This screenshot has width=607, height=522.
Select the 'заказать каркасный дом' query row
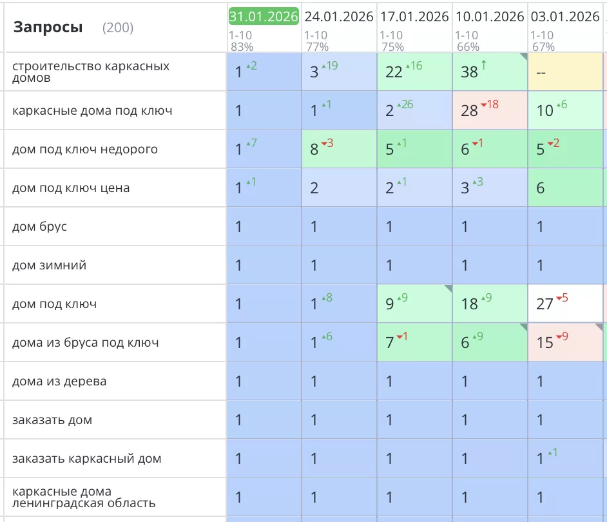tap(87, 458)
